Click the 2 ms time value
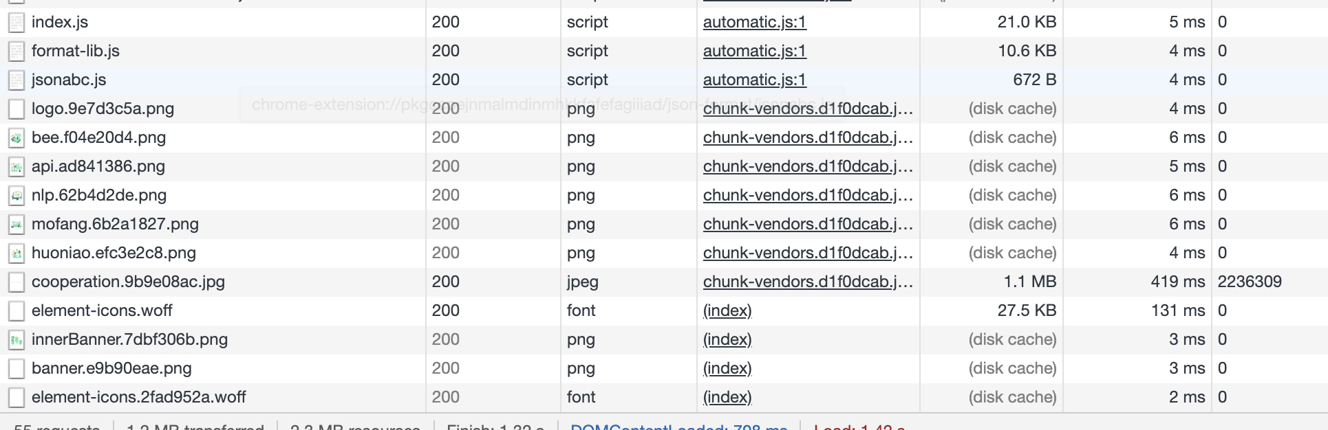Viewport: 1328px width, 430px height. [x=1187, y=397]
